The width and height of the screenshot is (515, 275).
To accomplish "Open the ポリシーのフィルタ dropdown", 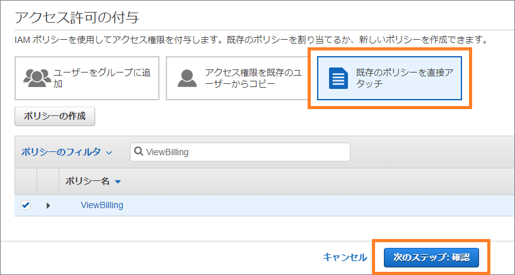I will (x=67, y=152).
